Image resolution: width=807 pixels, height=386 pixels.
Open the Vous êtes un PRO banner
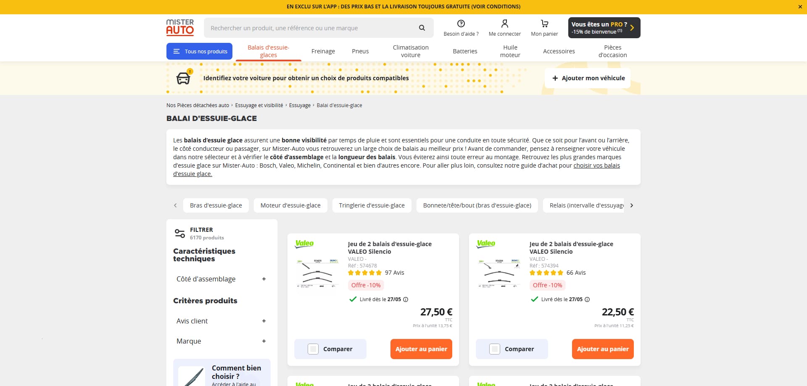click(x=604, y=28)
